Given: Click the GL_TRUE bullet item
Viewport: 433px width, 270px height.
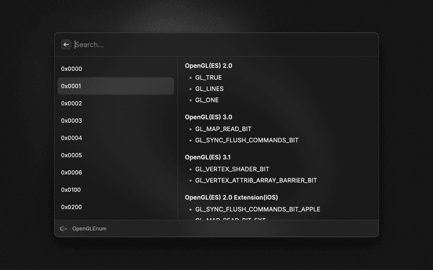Looking at the screenshot, I should pos(208,78).
